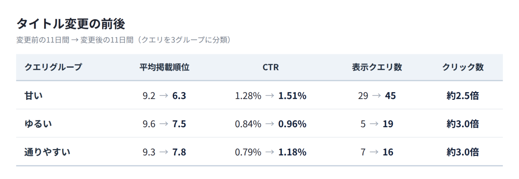Click the 1.51% CTR value
The height and width of the screenshot is (179, 519).
[x=292, y=96]
